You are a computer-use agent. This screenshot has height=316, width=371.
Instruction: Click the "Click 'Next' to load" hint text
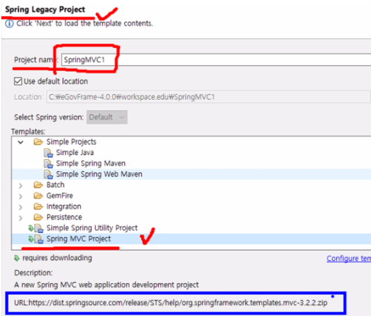[85, 24]
